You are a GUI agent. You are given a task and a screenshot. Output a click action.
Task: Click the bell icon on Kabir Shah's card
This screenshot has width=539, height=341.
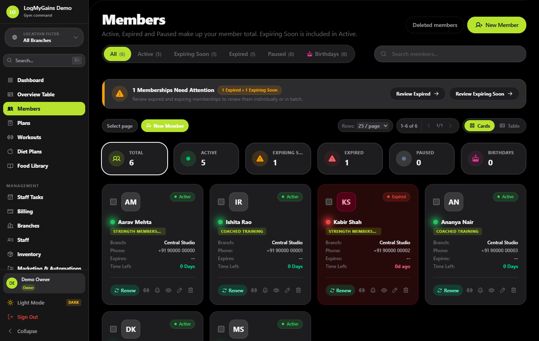(x=373, y=290)
